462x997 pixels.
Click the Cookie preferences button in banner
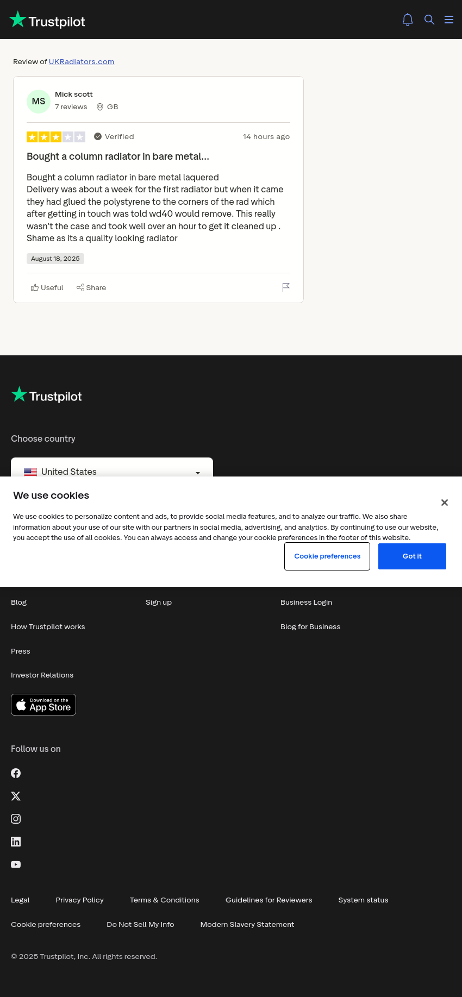click(x=327, y=556)
